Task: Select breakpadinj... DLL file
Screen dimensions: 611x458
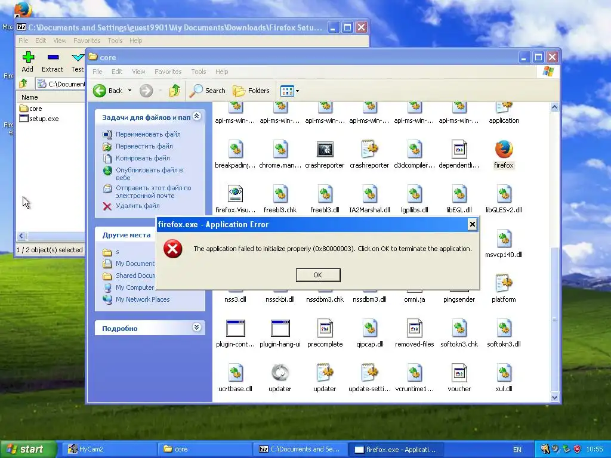Action: pyautogui.click(x=235, y=154)
